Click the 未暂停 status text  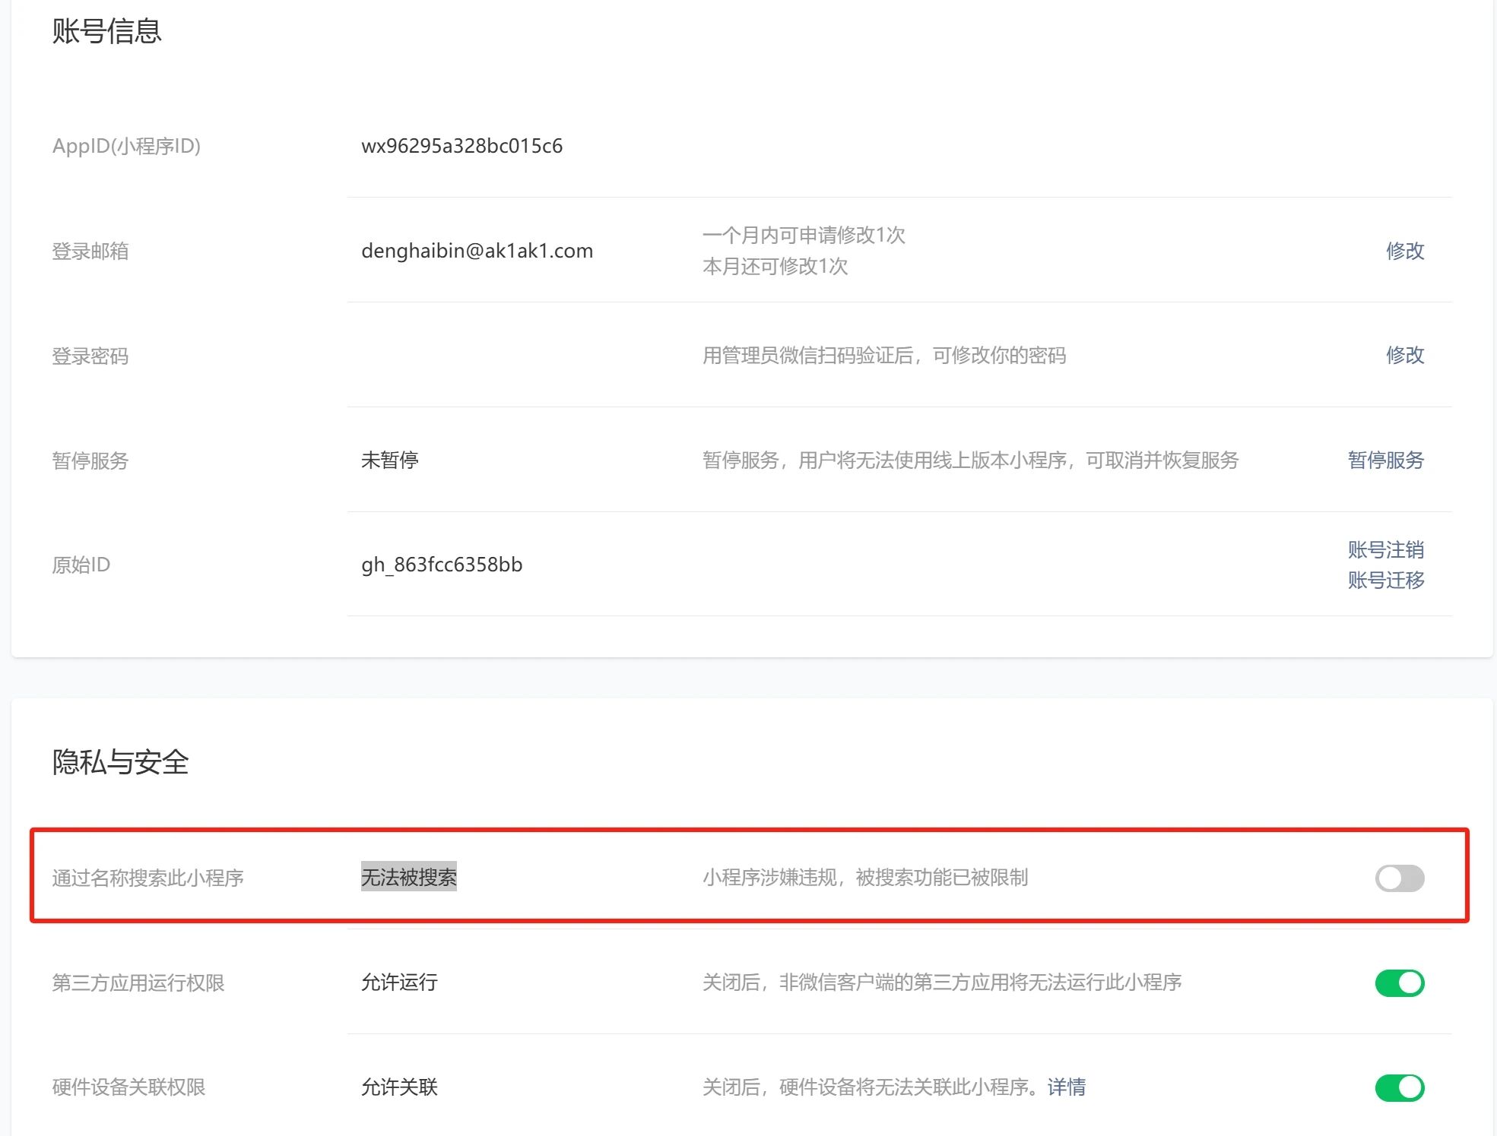click(389, 460)
